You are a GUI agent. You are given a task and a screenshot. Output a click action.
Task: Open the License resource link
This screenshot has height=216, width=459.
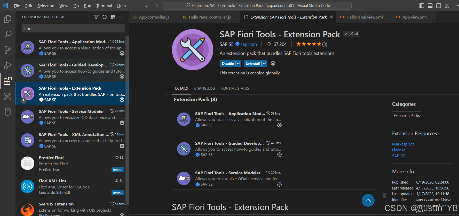pos(399,150)
